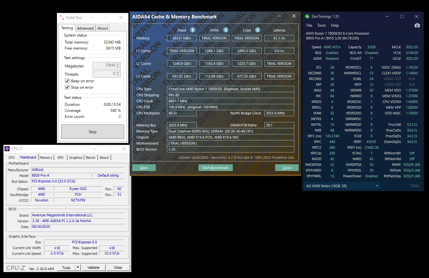Click the RAM Test title bar icon
The width and height of the screenshot is (429, 278).
61,17
